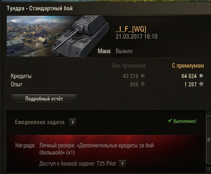Click the scrollbar down arrow
Viewport: 211px width, 174px height.
click(209, 169)
